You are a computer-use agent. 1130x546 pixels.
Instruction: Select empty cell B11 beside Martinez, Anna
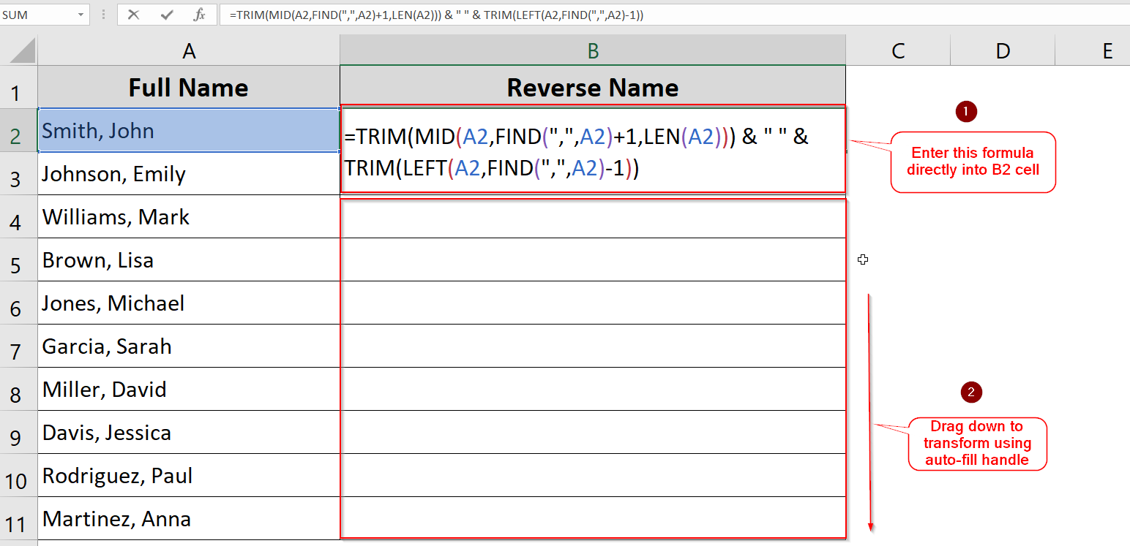coord(593,518)
